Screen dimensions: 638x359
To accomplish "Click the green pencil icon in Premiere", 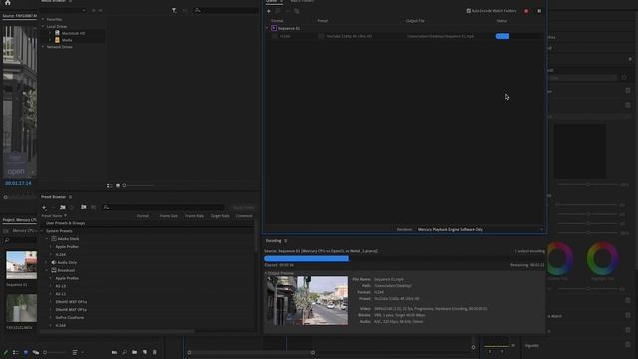I will (x=5, y=352).
